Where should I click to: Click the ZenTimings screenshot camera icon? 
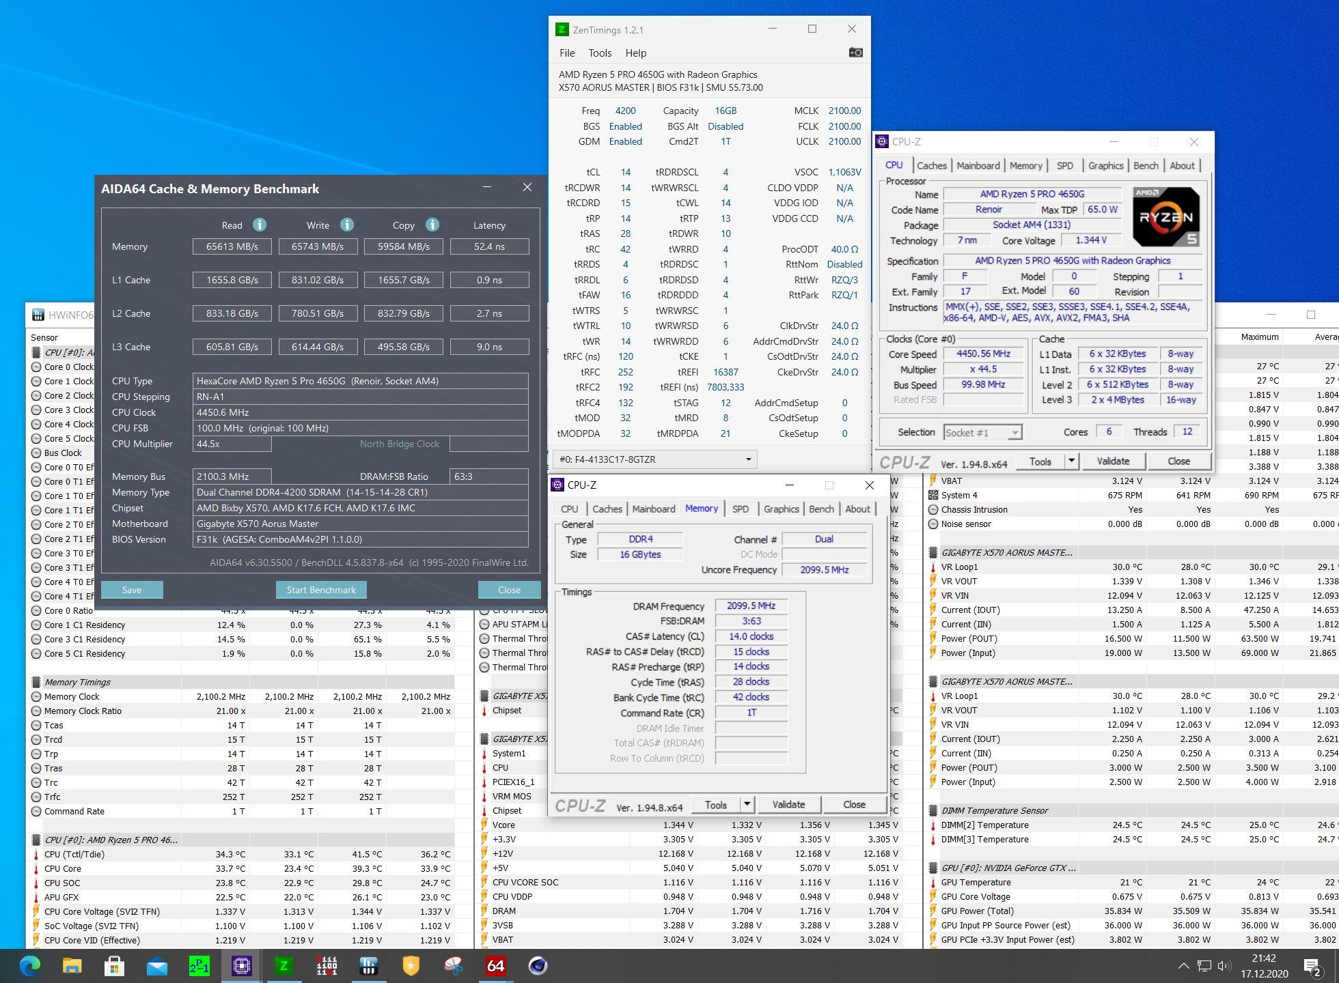pos(855,53)
